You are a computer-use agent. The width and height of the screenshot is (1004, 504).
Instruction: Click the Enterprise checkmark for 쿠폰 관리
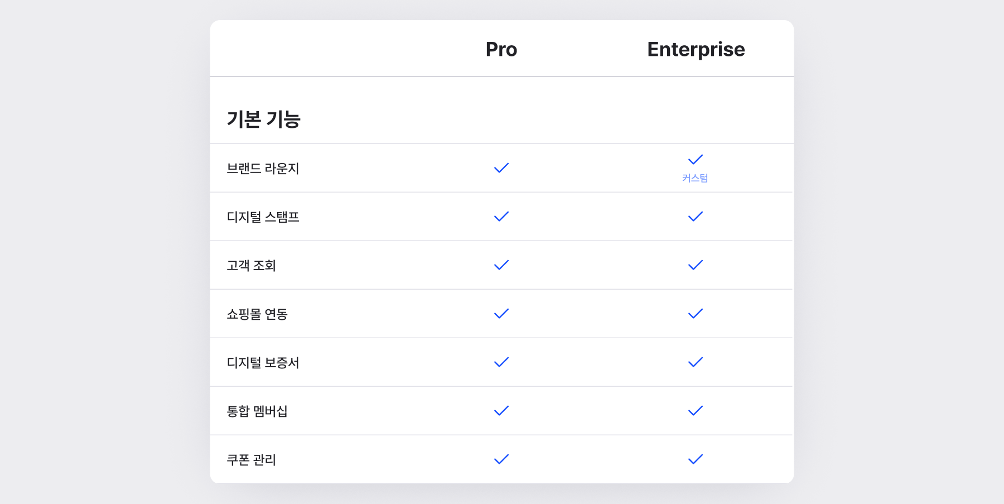[x=696, y=459]
